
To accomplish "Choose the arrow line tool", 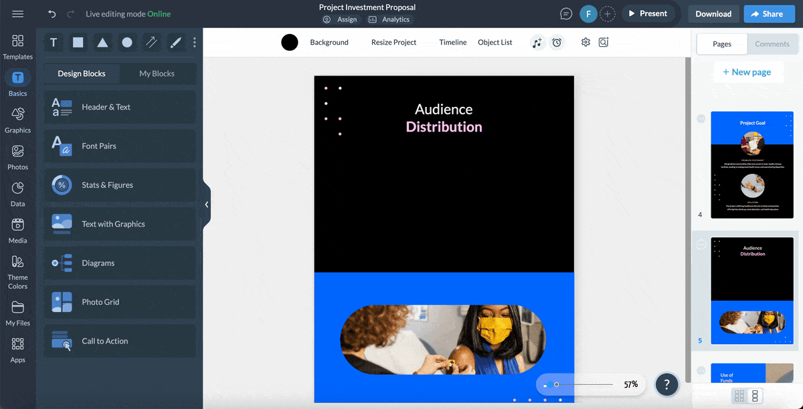I will tap(152, 43).
